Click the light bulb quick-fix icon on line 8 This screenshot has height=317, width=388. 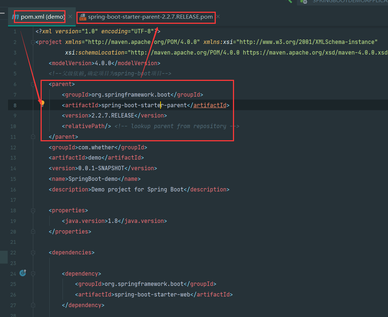click(x=42, y=104)
